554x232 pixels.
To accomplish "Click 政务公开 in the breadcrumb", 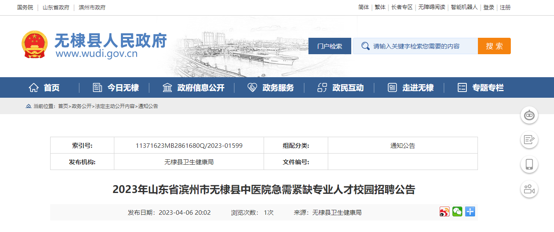I will (x=81, y=106).
